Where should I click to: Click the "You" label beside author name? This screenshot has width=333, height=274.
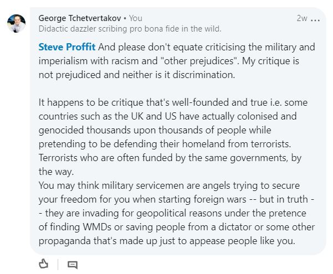click(x=136, y=18)
